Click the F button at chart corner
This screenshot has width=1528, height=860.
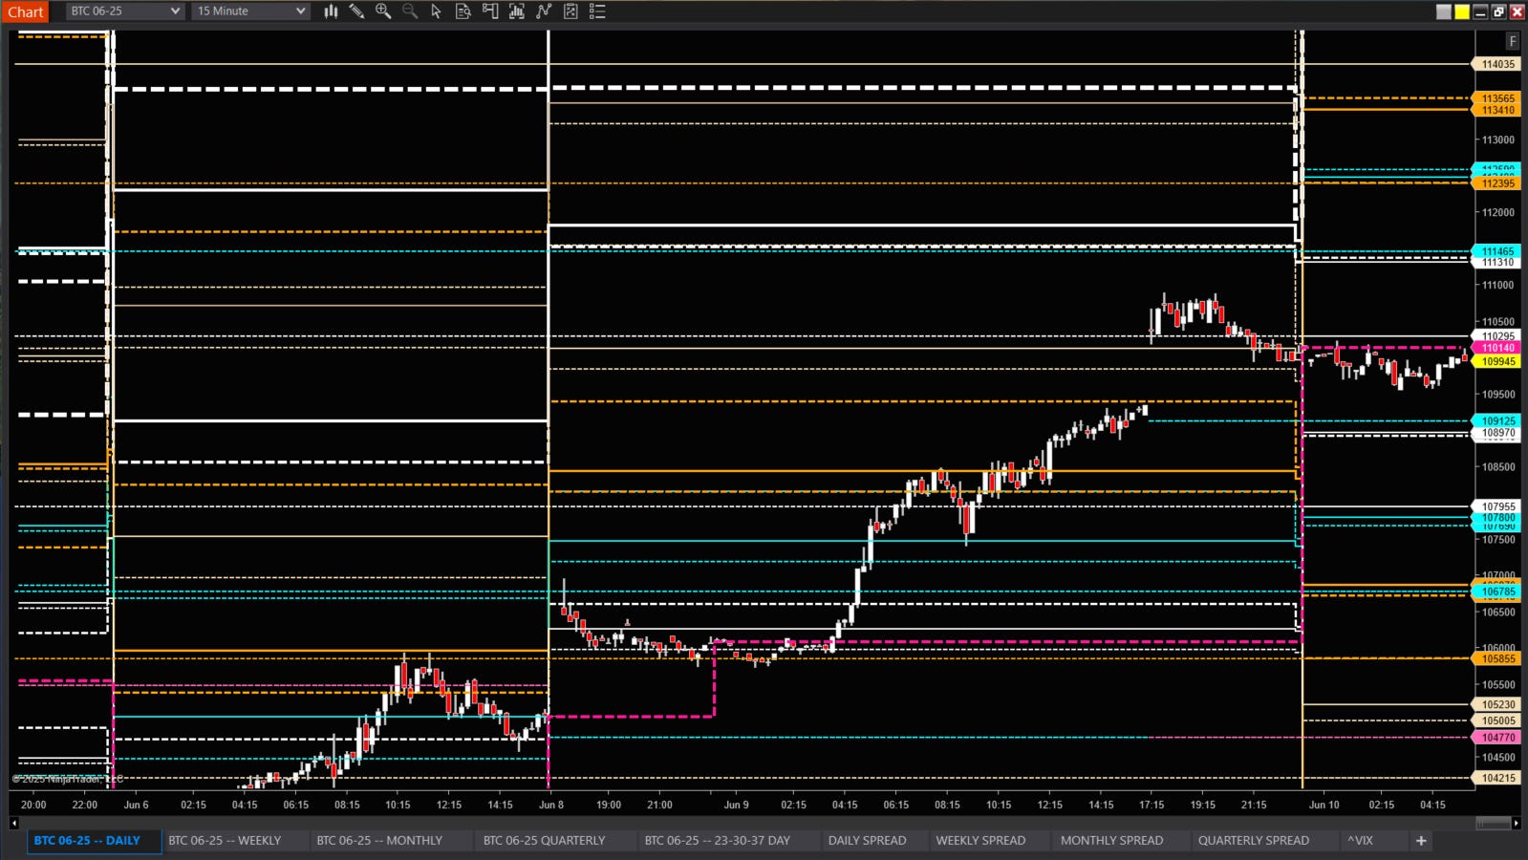point(1512,41)
